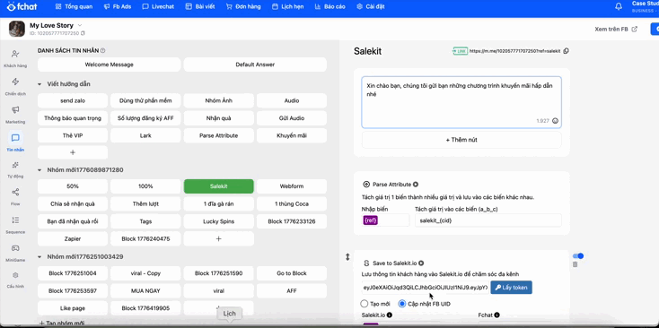Select the Cập nhật FB UID option
Screen dimensions: 659x328
click(402, 303)
